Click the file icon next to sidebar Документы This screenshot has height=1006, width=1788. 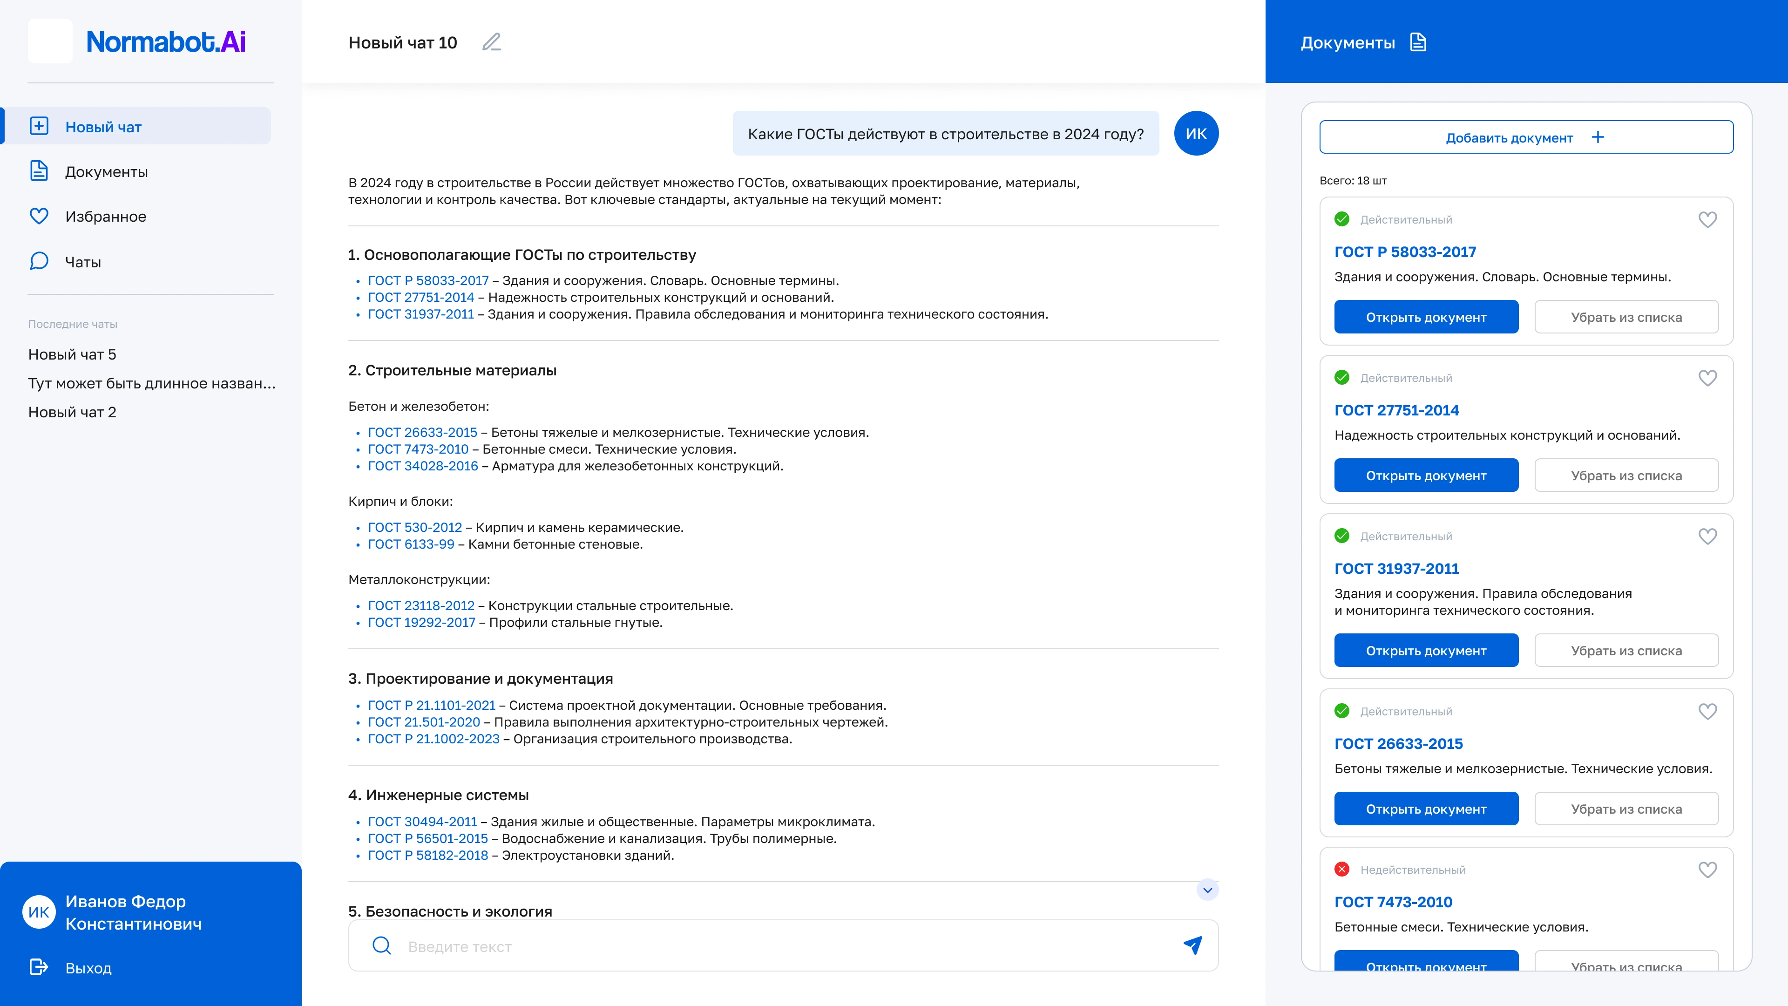[x=39, y=171]
